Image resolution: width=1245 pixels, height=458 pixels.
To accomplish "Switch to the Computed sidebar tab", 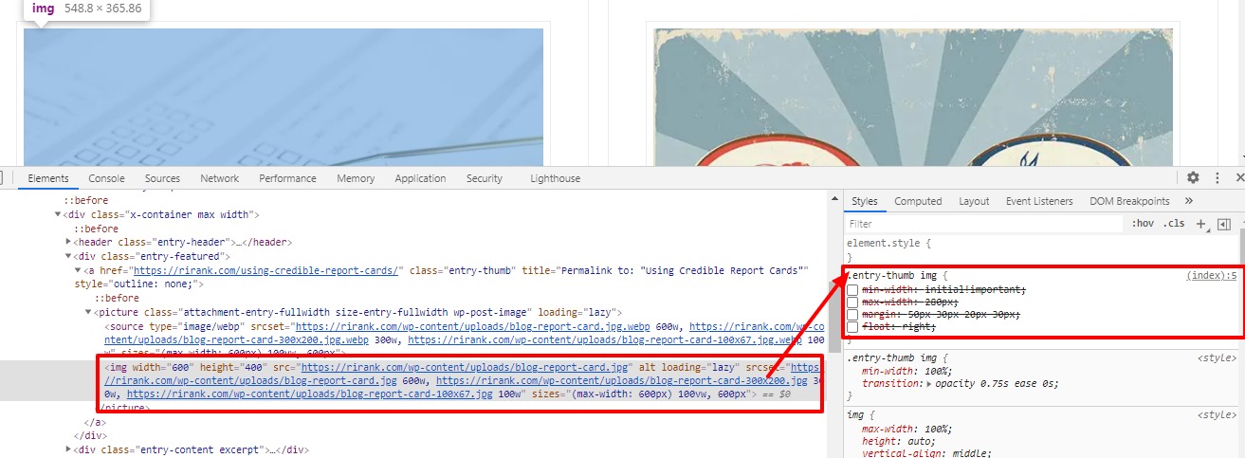I will [919, 201].
